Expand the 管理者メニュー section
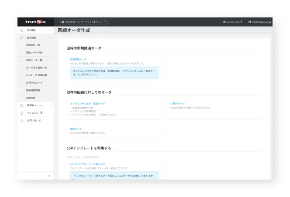Screen dimensions: 290x197 pos(50,105)
